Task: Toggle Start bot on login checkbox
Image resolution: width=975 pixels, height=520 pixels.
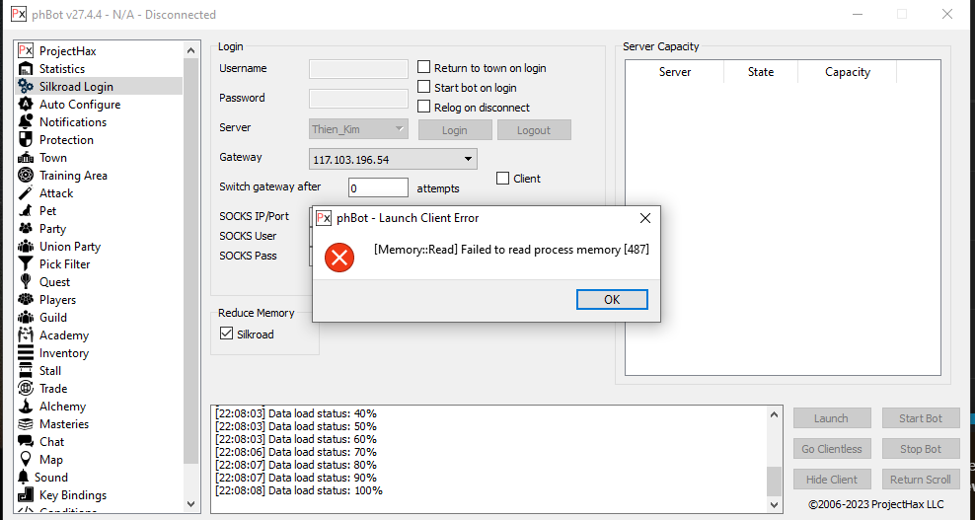Action: click(424, 88)
